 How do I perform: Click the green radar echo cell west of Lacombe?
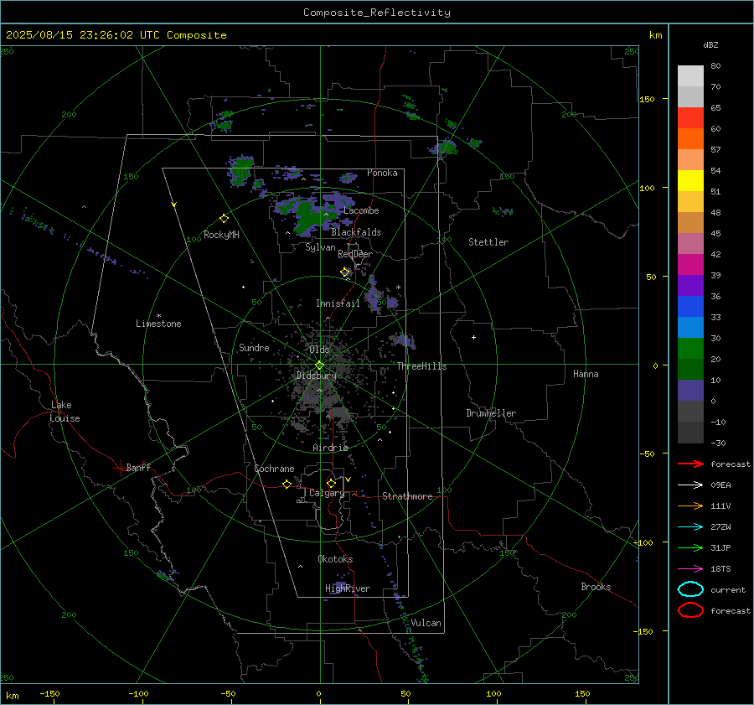[x=309, y=218]
